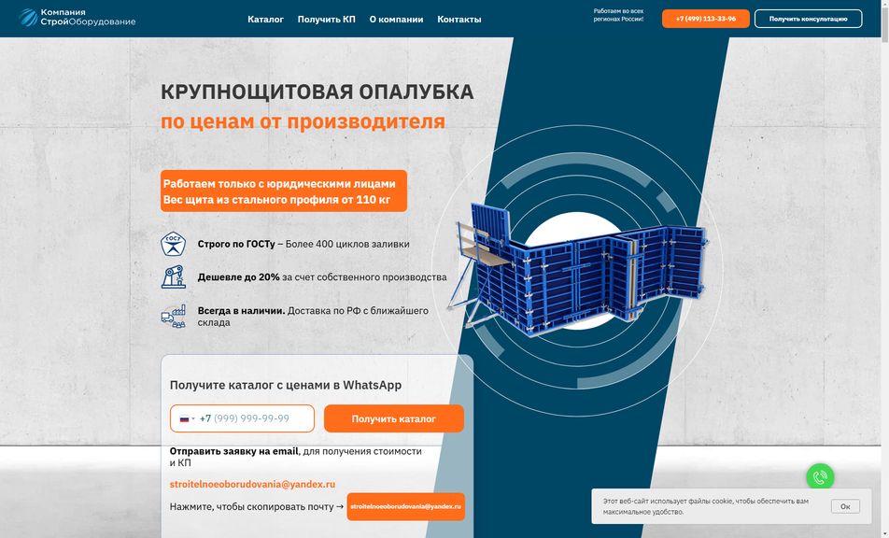Click text Работаем только с юридическими лицами

click(279, 184)
